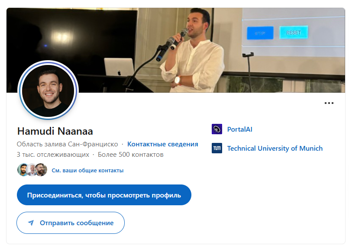
Task: Click the first mutual contact avatar
Action: (22, 170)
